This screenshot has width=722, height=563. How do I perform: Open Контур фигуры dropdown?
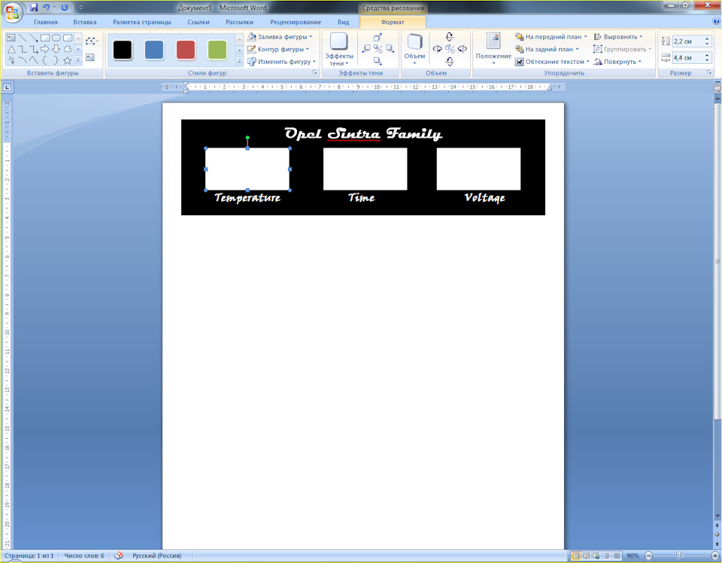coord(278,49)
